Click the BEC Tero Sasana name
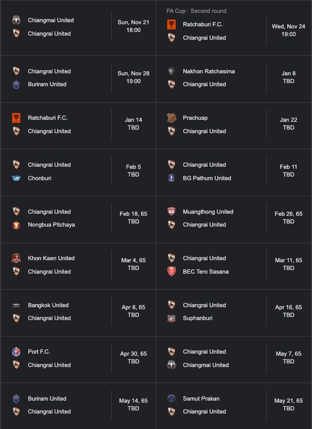Viewport: 312px width, 429px height. pos(205,272)
